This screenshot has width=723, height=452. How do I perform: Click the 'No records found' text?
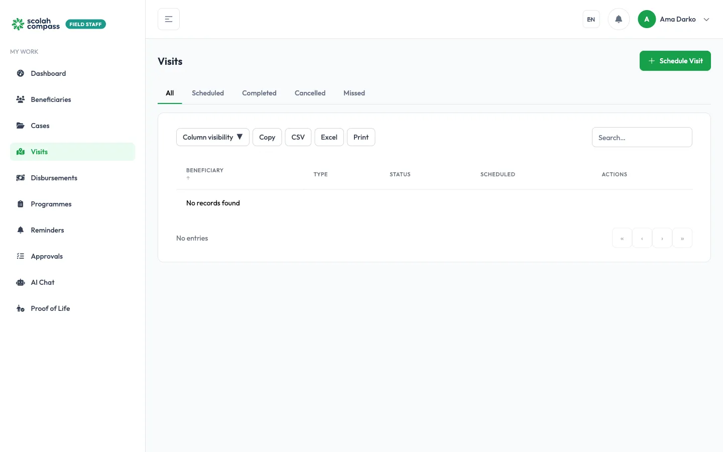[x=213, y=203]
